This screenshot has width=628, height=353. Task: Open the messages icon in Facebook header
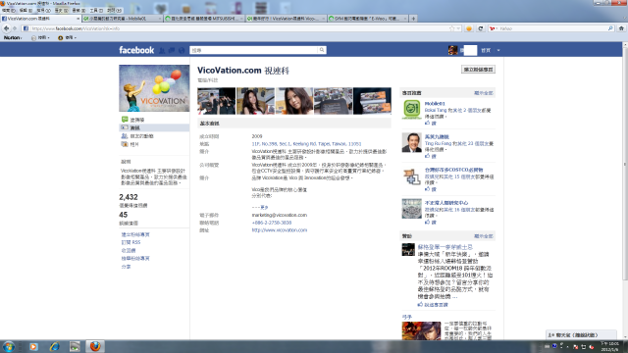(172, 50)
